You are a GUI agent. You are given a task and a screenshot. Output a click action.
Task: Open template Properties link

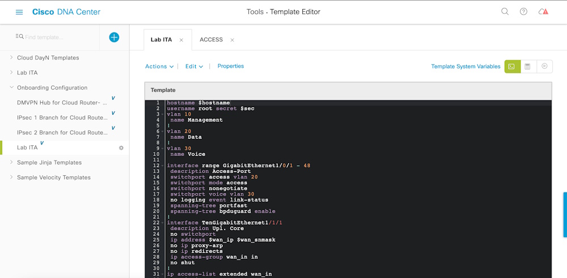[231, 66]
